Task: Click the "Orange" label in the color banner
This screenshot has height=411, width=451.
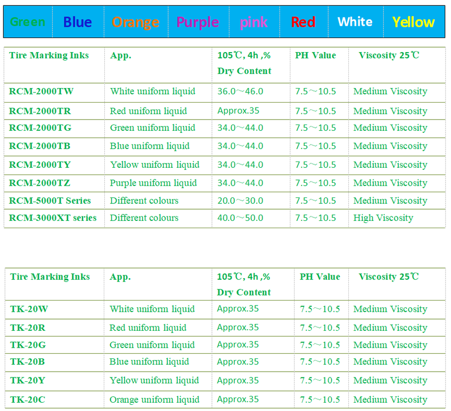Action: (135, 23)
